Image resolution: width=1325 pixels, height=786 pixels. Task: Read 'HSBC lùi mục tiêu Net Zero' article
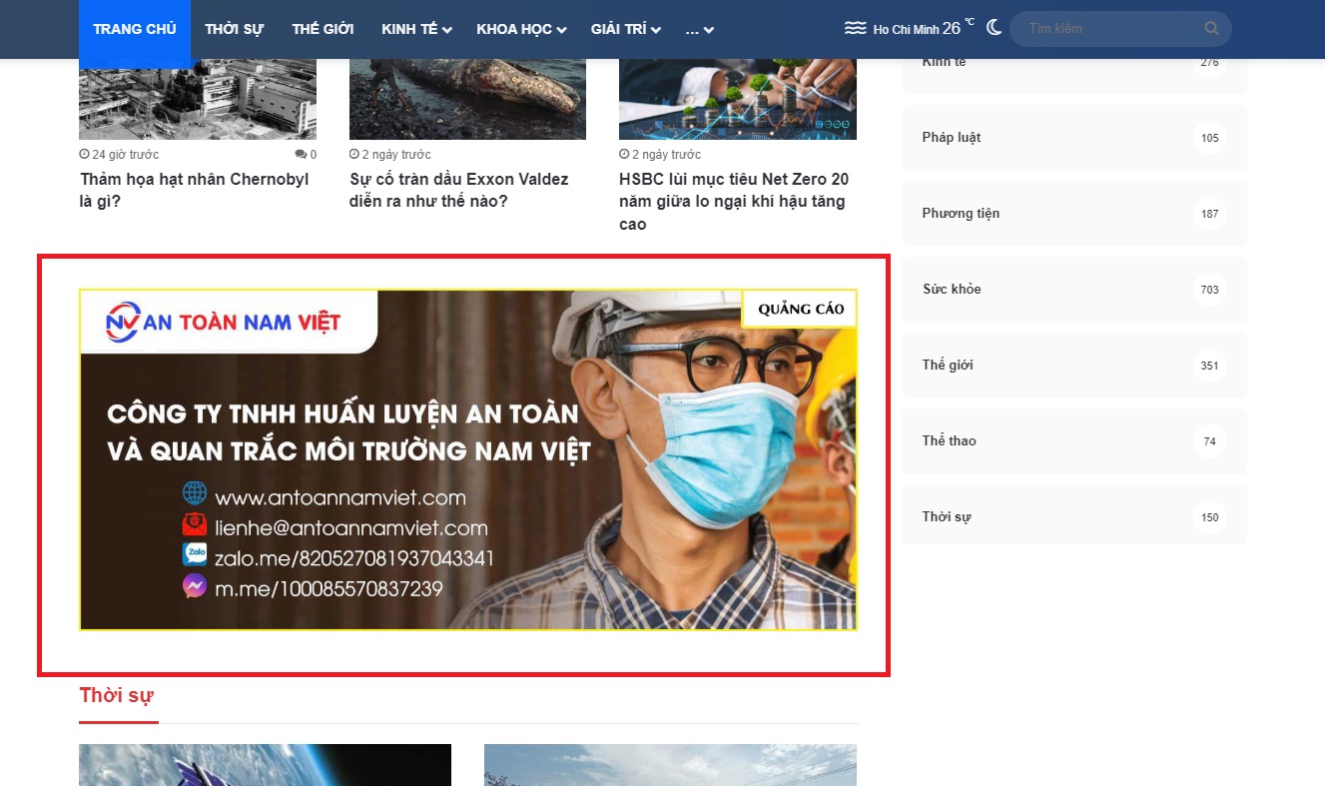734,201
